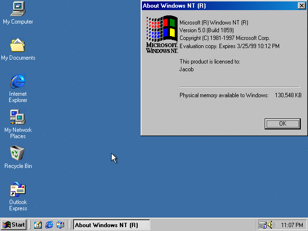Click the 'Copyright (C) 1981-1997 Microsoft Corp.' text
This screenshot has width=308, height=231.
point(225,38)
